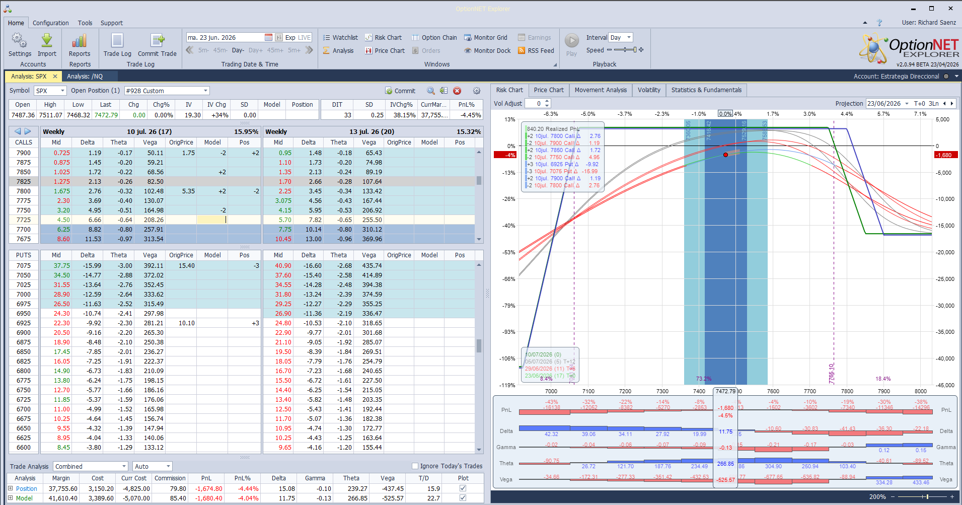Image resolution: width=962 pixels, height=505 pixels.
Task: Switch to the Volatility tab
Action: click(x=649, y=90)
